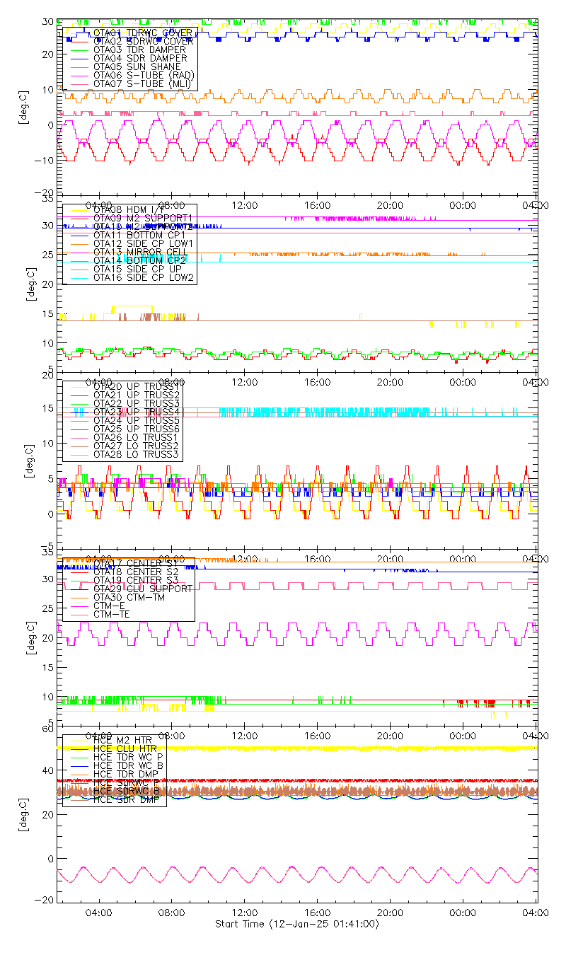Pick the 20:00 tick on the bottom time axis
The width and height of the screenshot is (566, 955).
tap(390, 913)
